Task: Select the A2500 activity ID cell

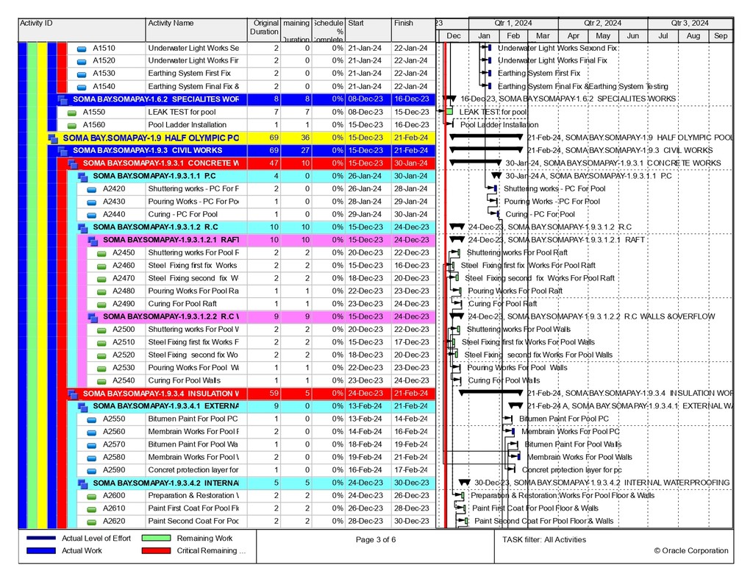Action: (124, 330)
